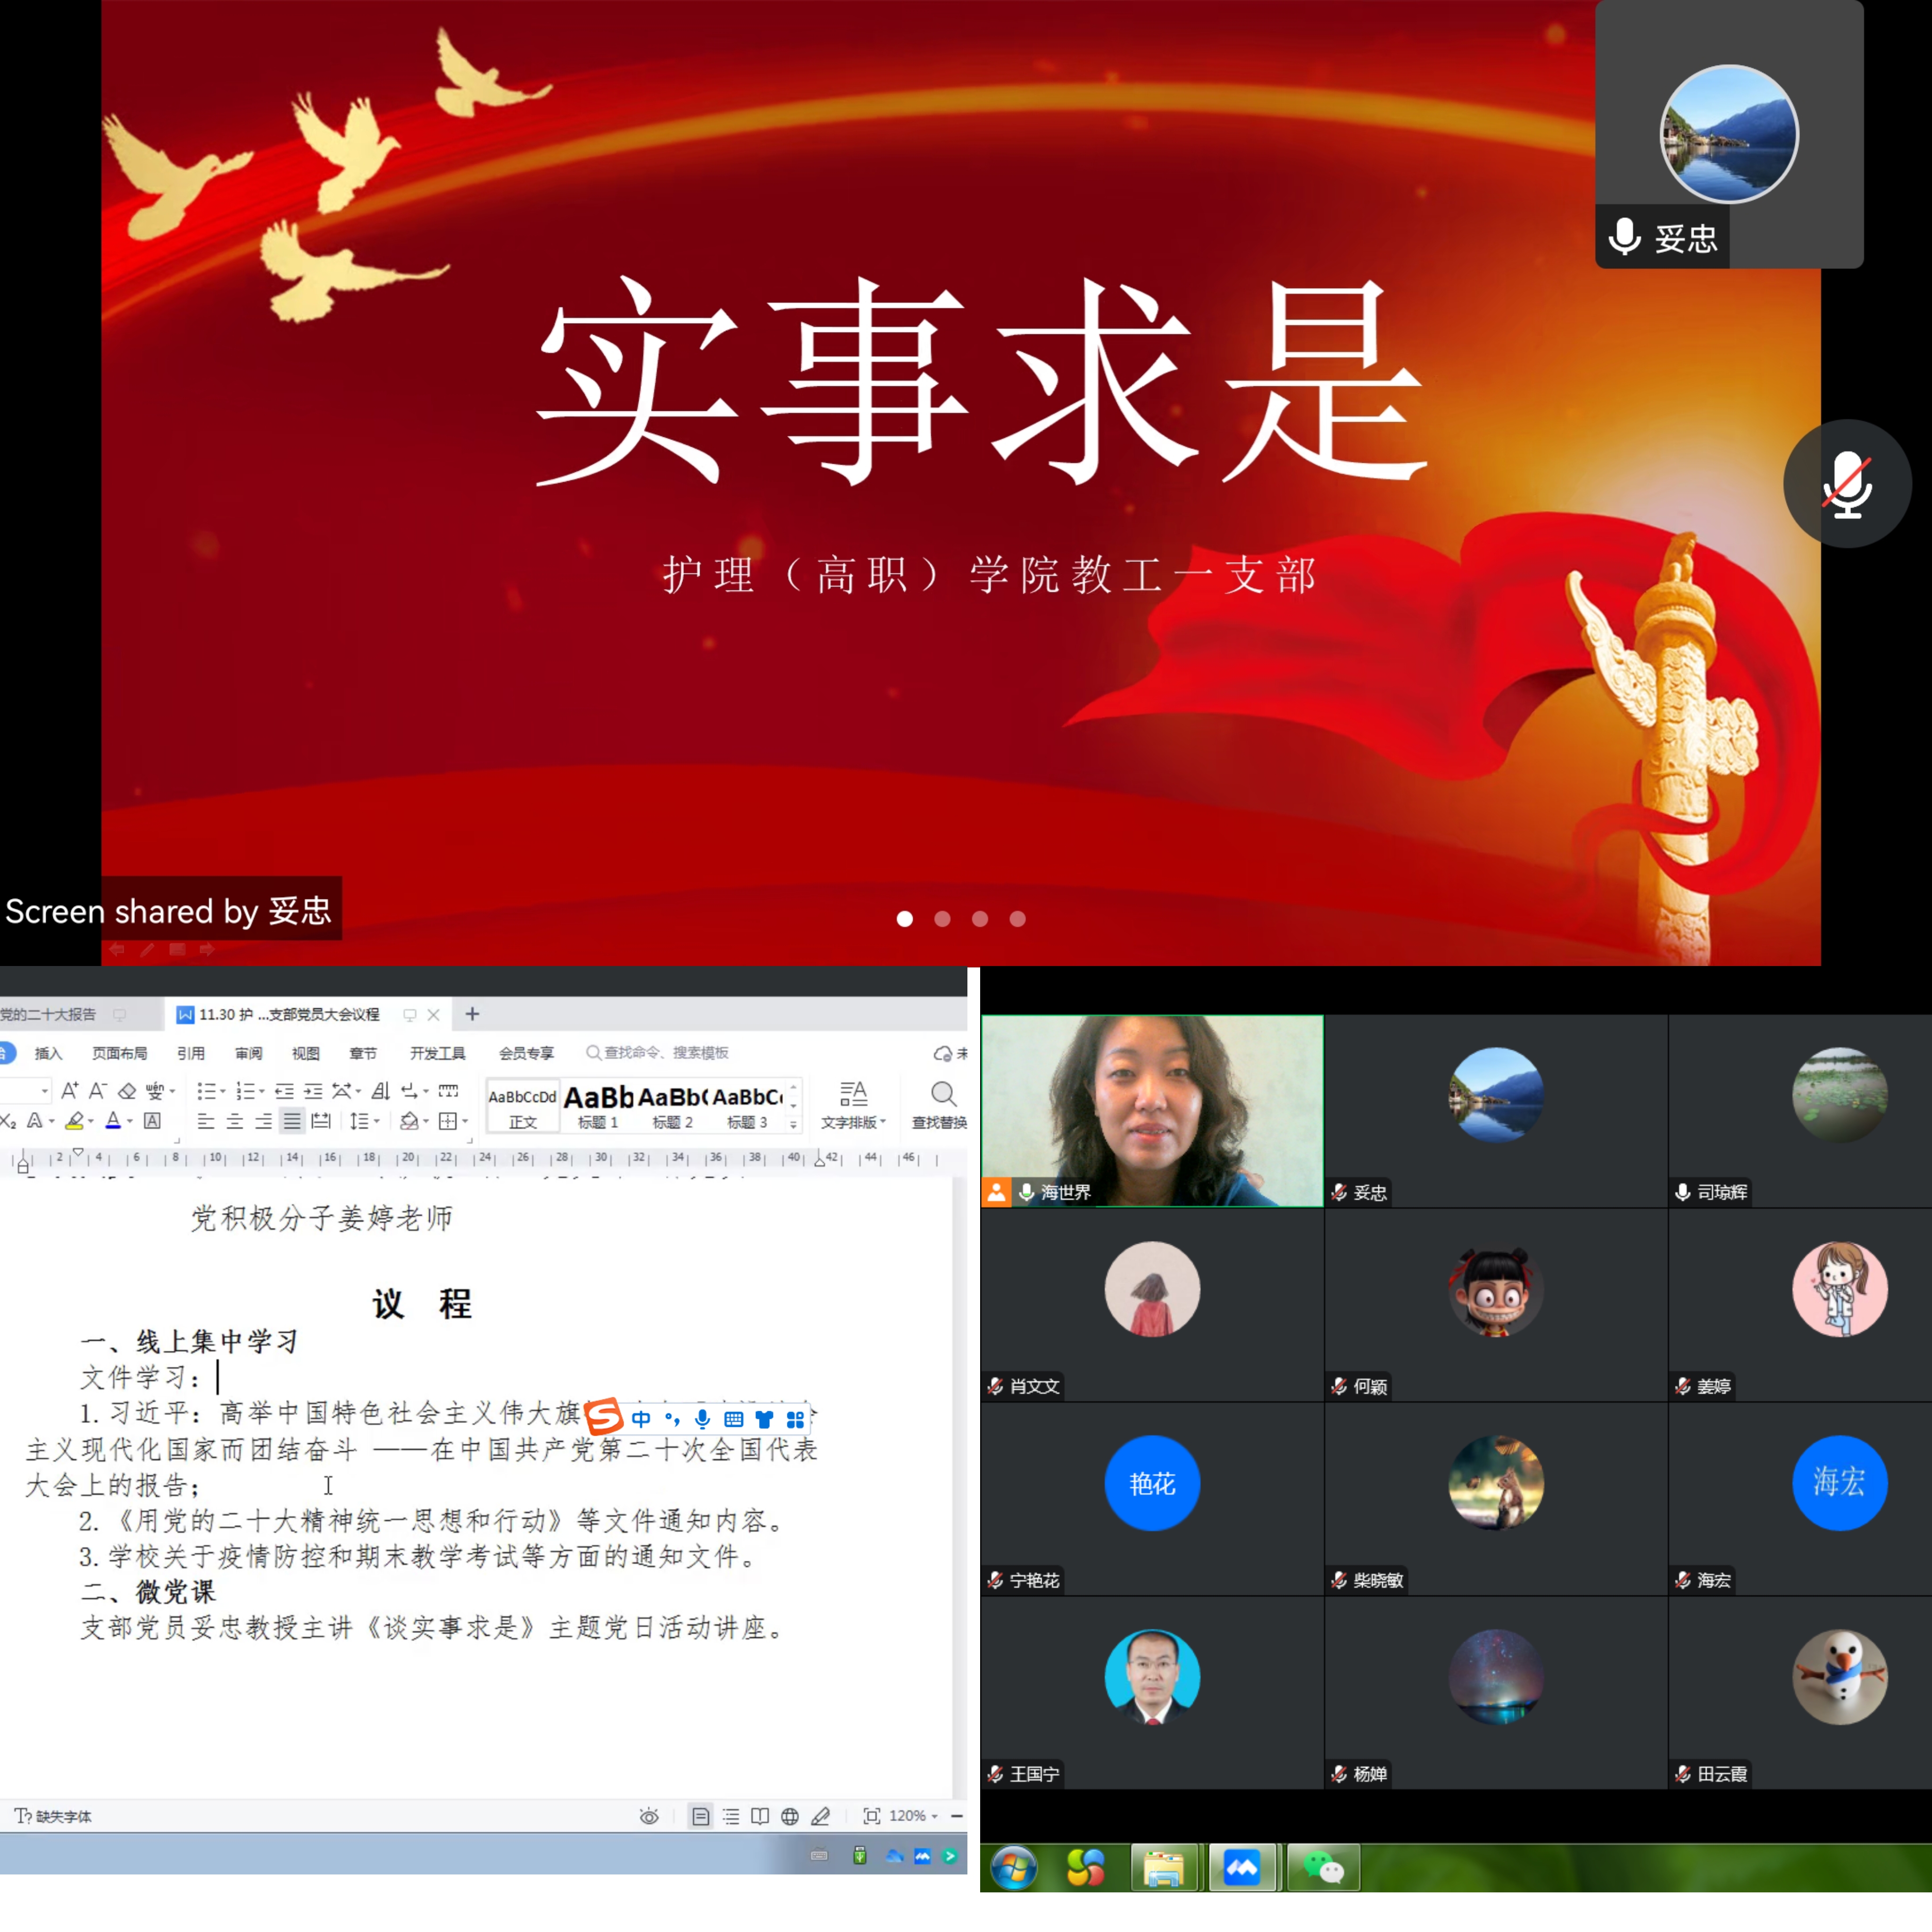
Task: Expand the styles gallery list
Action: [794, 1125]
